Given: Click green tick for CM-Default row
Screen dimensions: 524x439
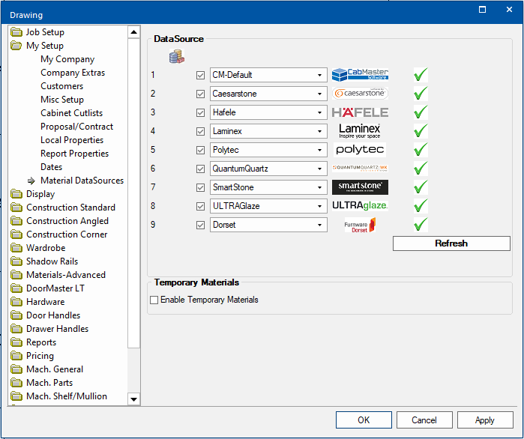Looking at the screenshot, I should click(421, 75).
